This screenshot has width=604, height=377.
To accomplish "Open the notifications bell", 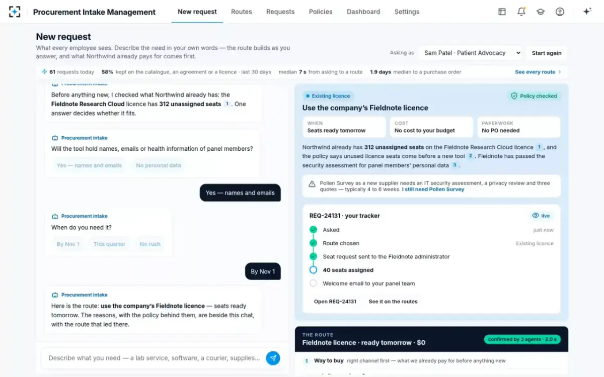I will [521, 12].
